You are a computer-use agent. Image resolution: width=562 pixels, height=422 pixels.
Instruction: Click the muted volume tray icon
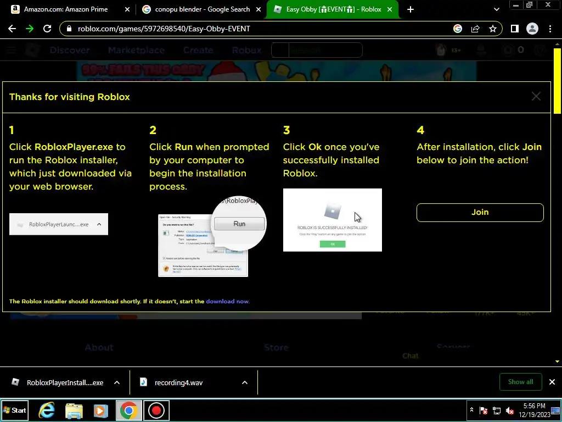pyautogui.click(x=510, y=410)
